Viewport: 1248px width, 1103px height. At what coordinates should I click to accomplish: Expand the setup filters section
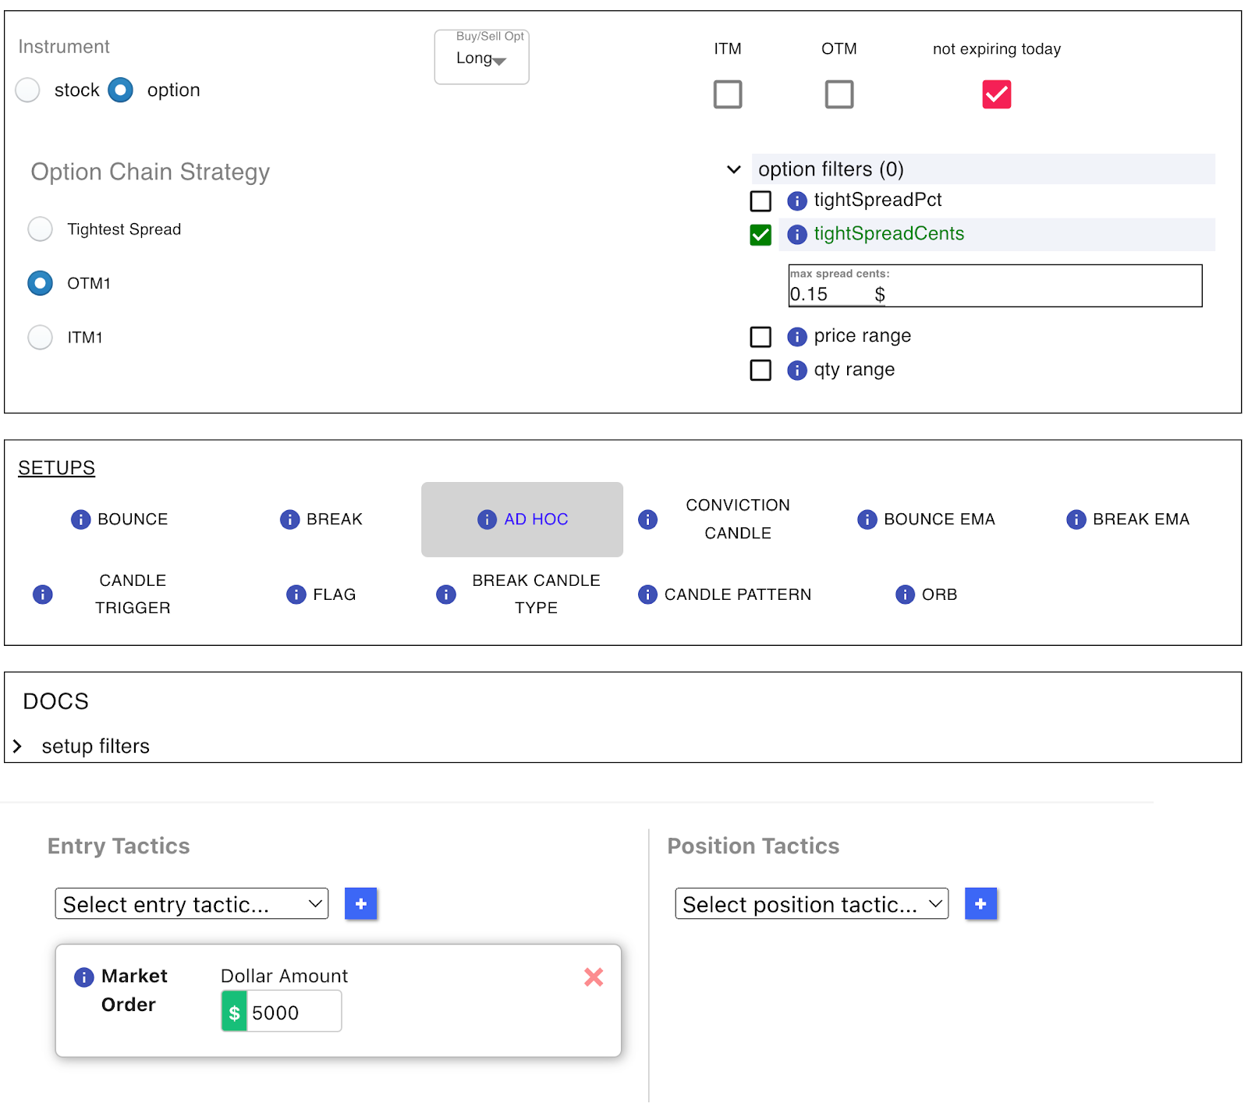tap(18, 747)
